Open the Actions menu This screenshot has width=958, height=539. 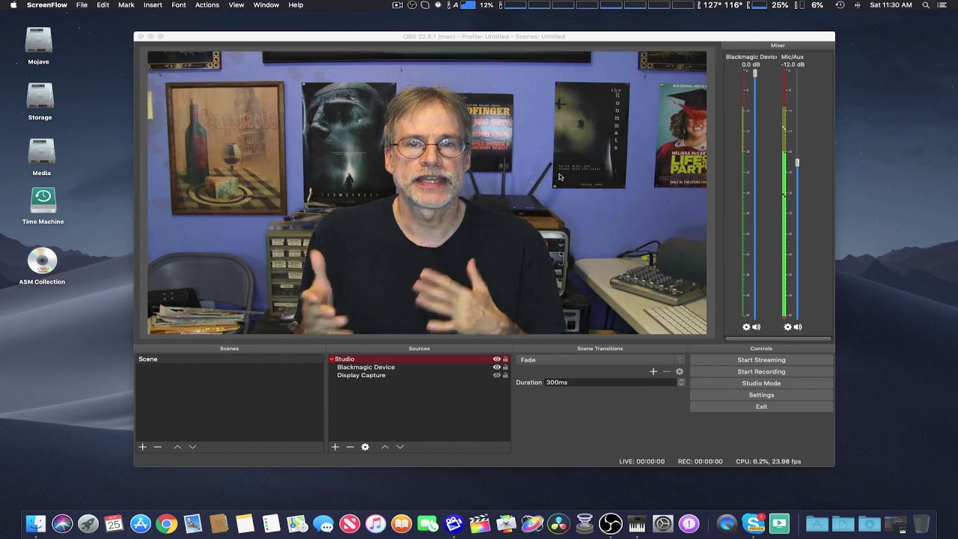point(207,5)
